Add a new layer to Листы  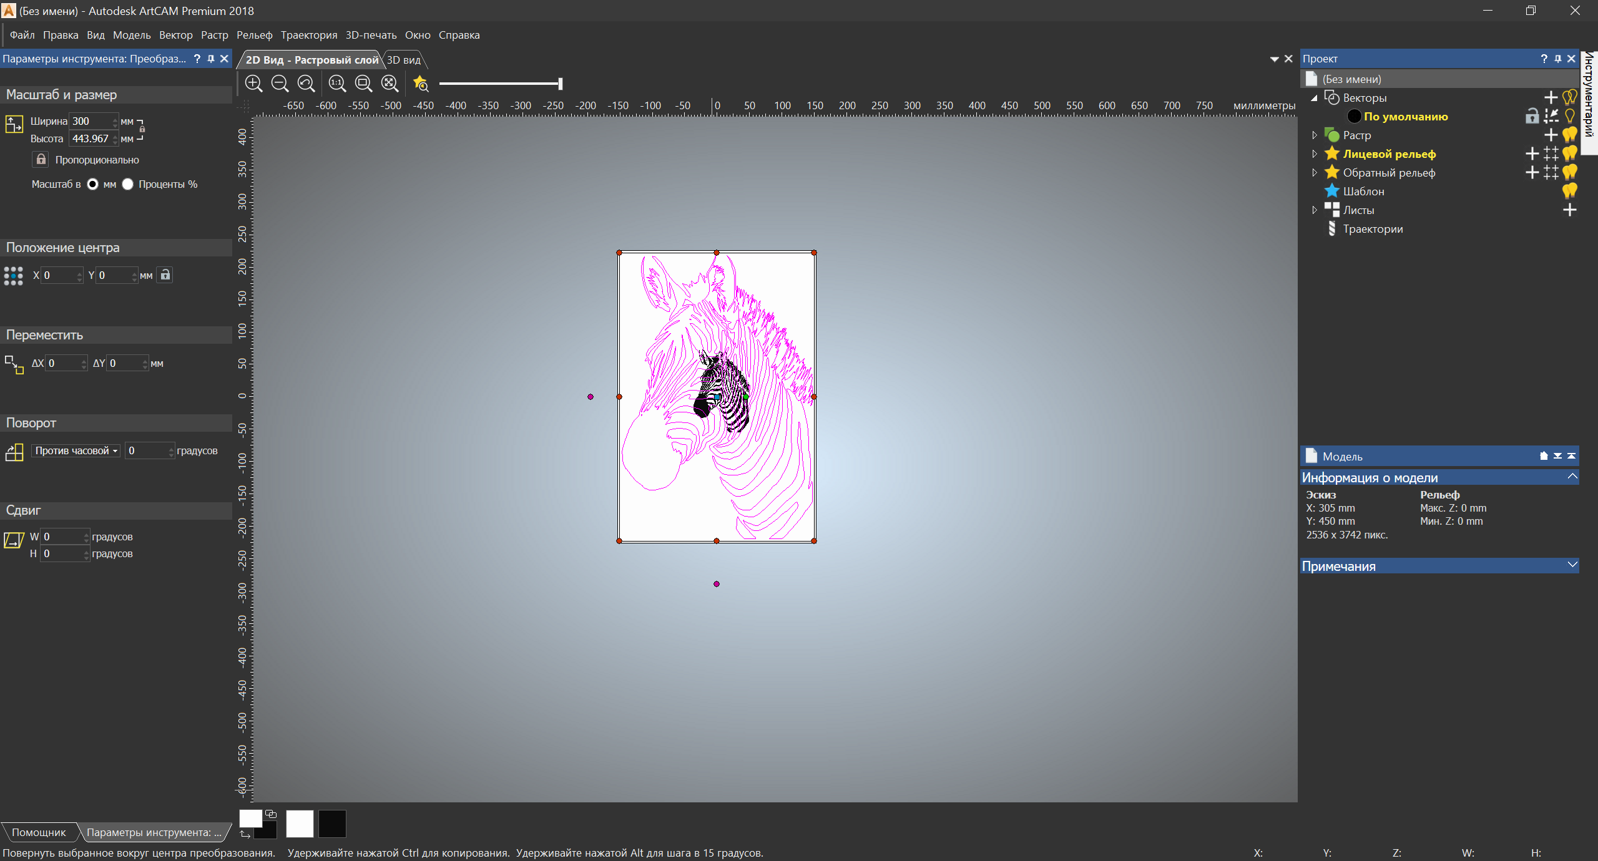(x=1570, y=210)
